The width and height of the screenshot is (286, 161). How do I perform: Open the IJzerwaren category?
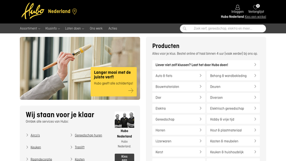tap(178, 141)
